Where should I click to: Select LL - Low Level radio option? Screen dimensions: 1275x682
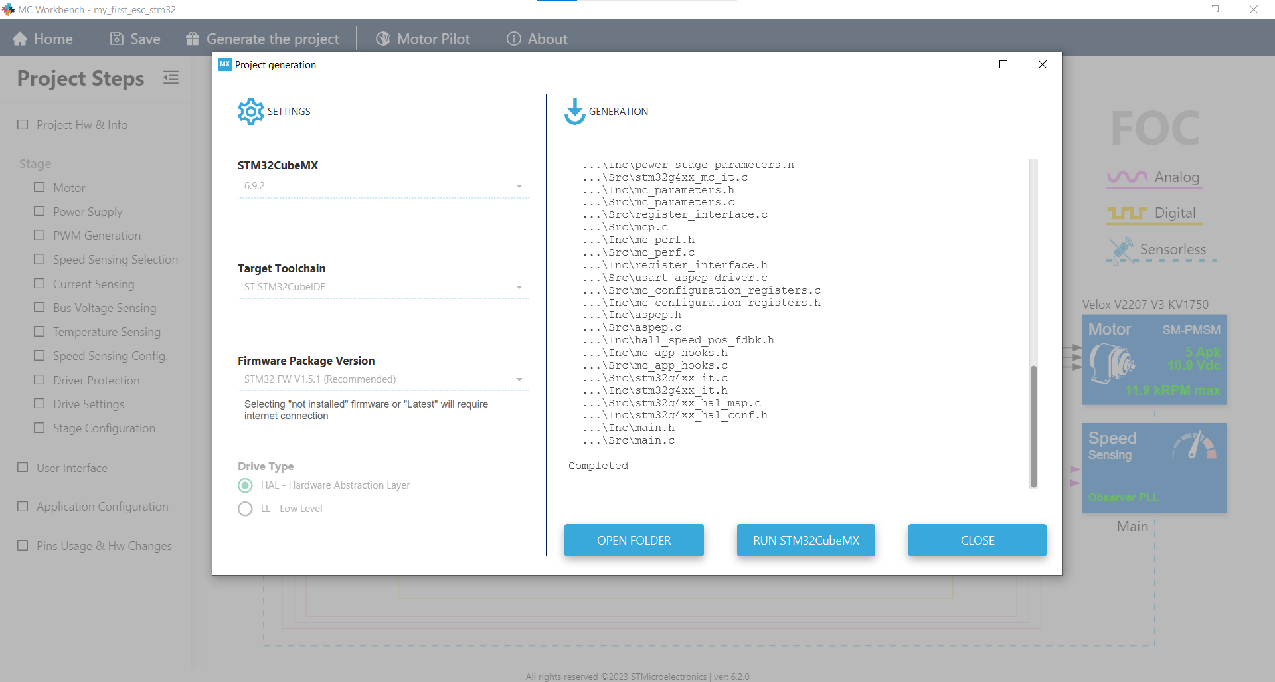245,509
